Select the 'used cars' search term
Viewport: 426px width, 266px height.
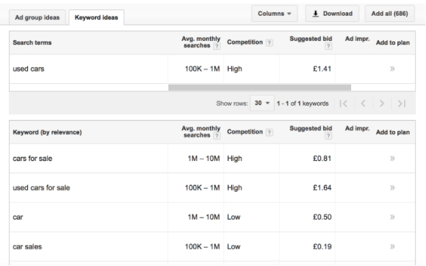[x=28, y=69]
